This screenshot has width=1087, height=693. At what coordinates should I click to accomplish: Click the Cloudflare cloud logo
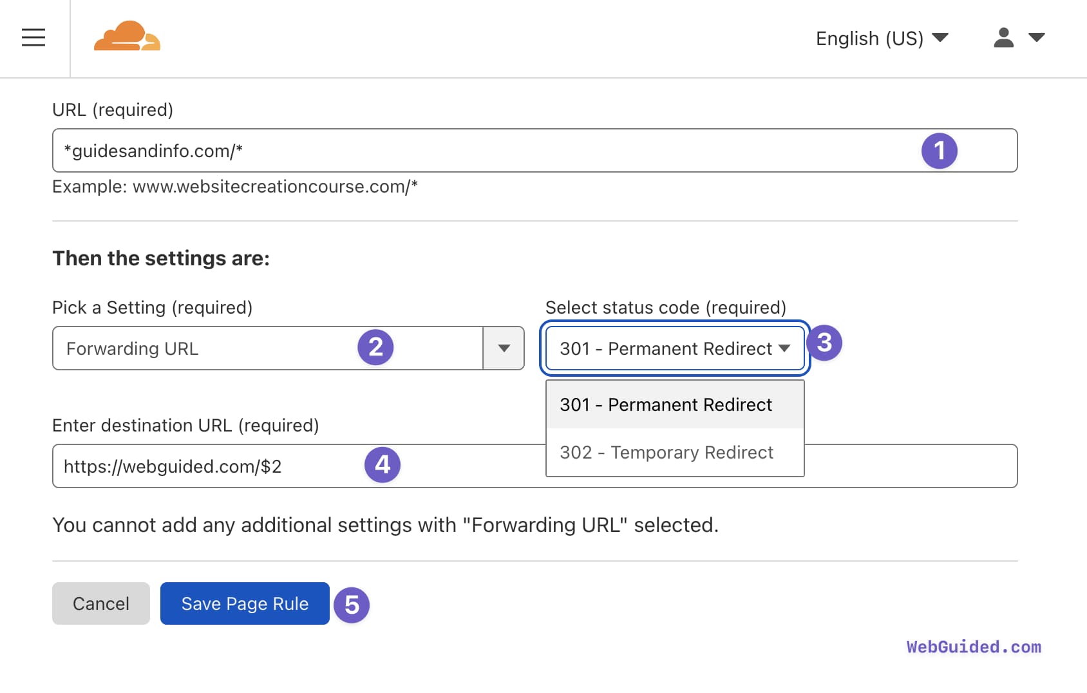tap(127, 37)
